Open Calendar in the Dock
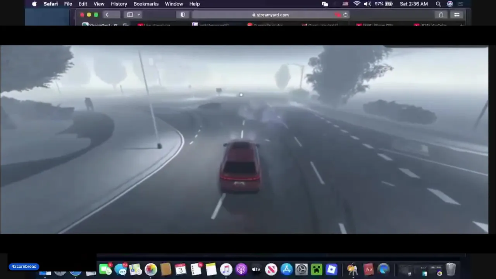Image resolution: width=496 pixels, height=279 pixels. pos(181,269)
